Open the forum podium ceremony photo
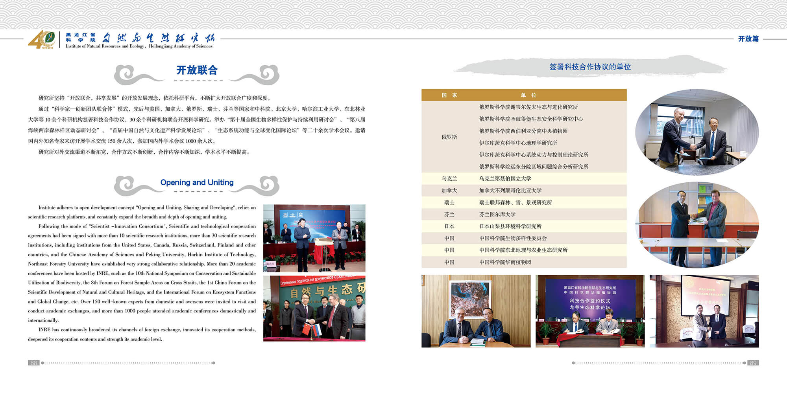787x393 pixels. pyautogui.click(x=314, y=238)
